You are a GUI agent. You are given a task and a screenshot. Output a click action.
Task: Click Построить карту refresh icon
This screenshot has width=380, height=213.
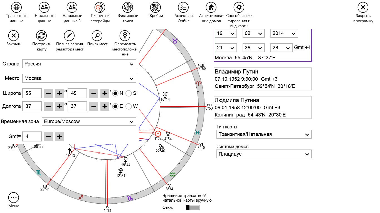coord(41,35)
